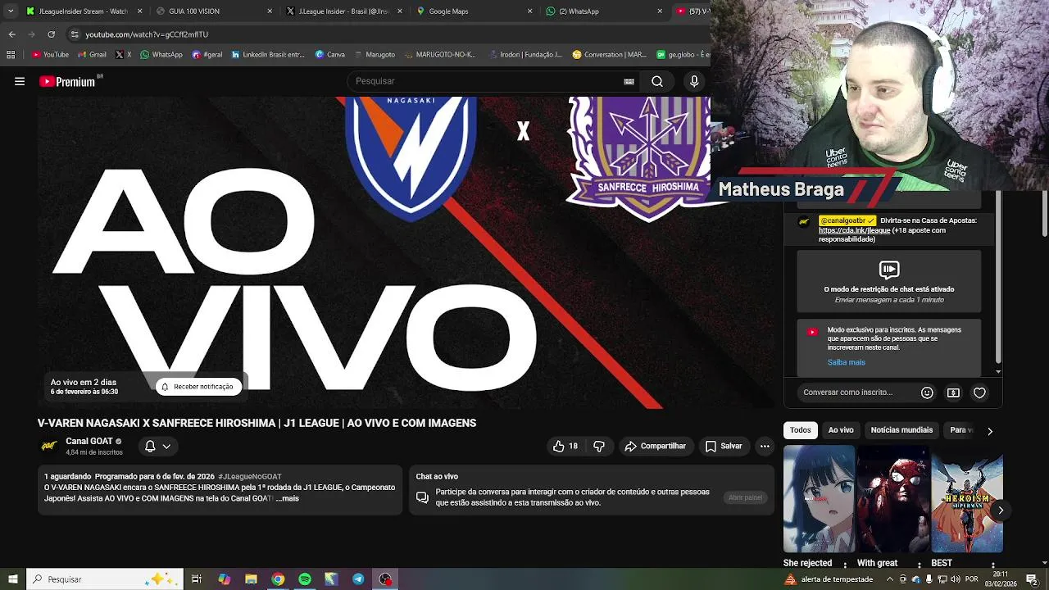Show next shorts with carousel arrow
Screen dimensions: 1049x590
pos(1001,511)
